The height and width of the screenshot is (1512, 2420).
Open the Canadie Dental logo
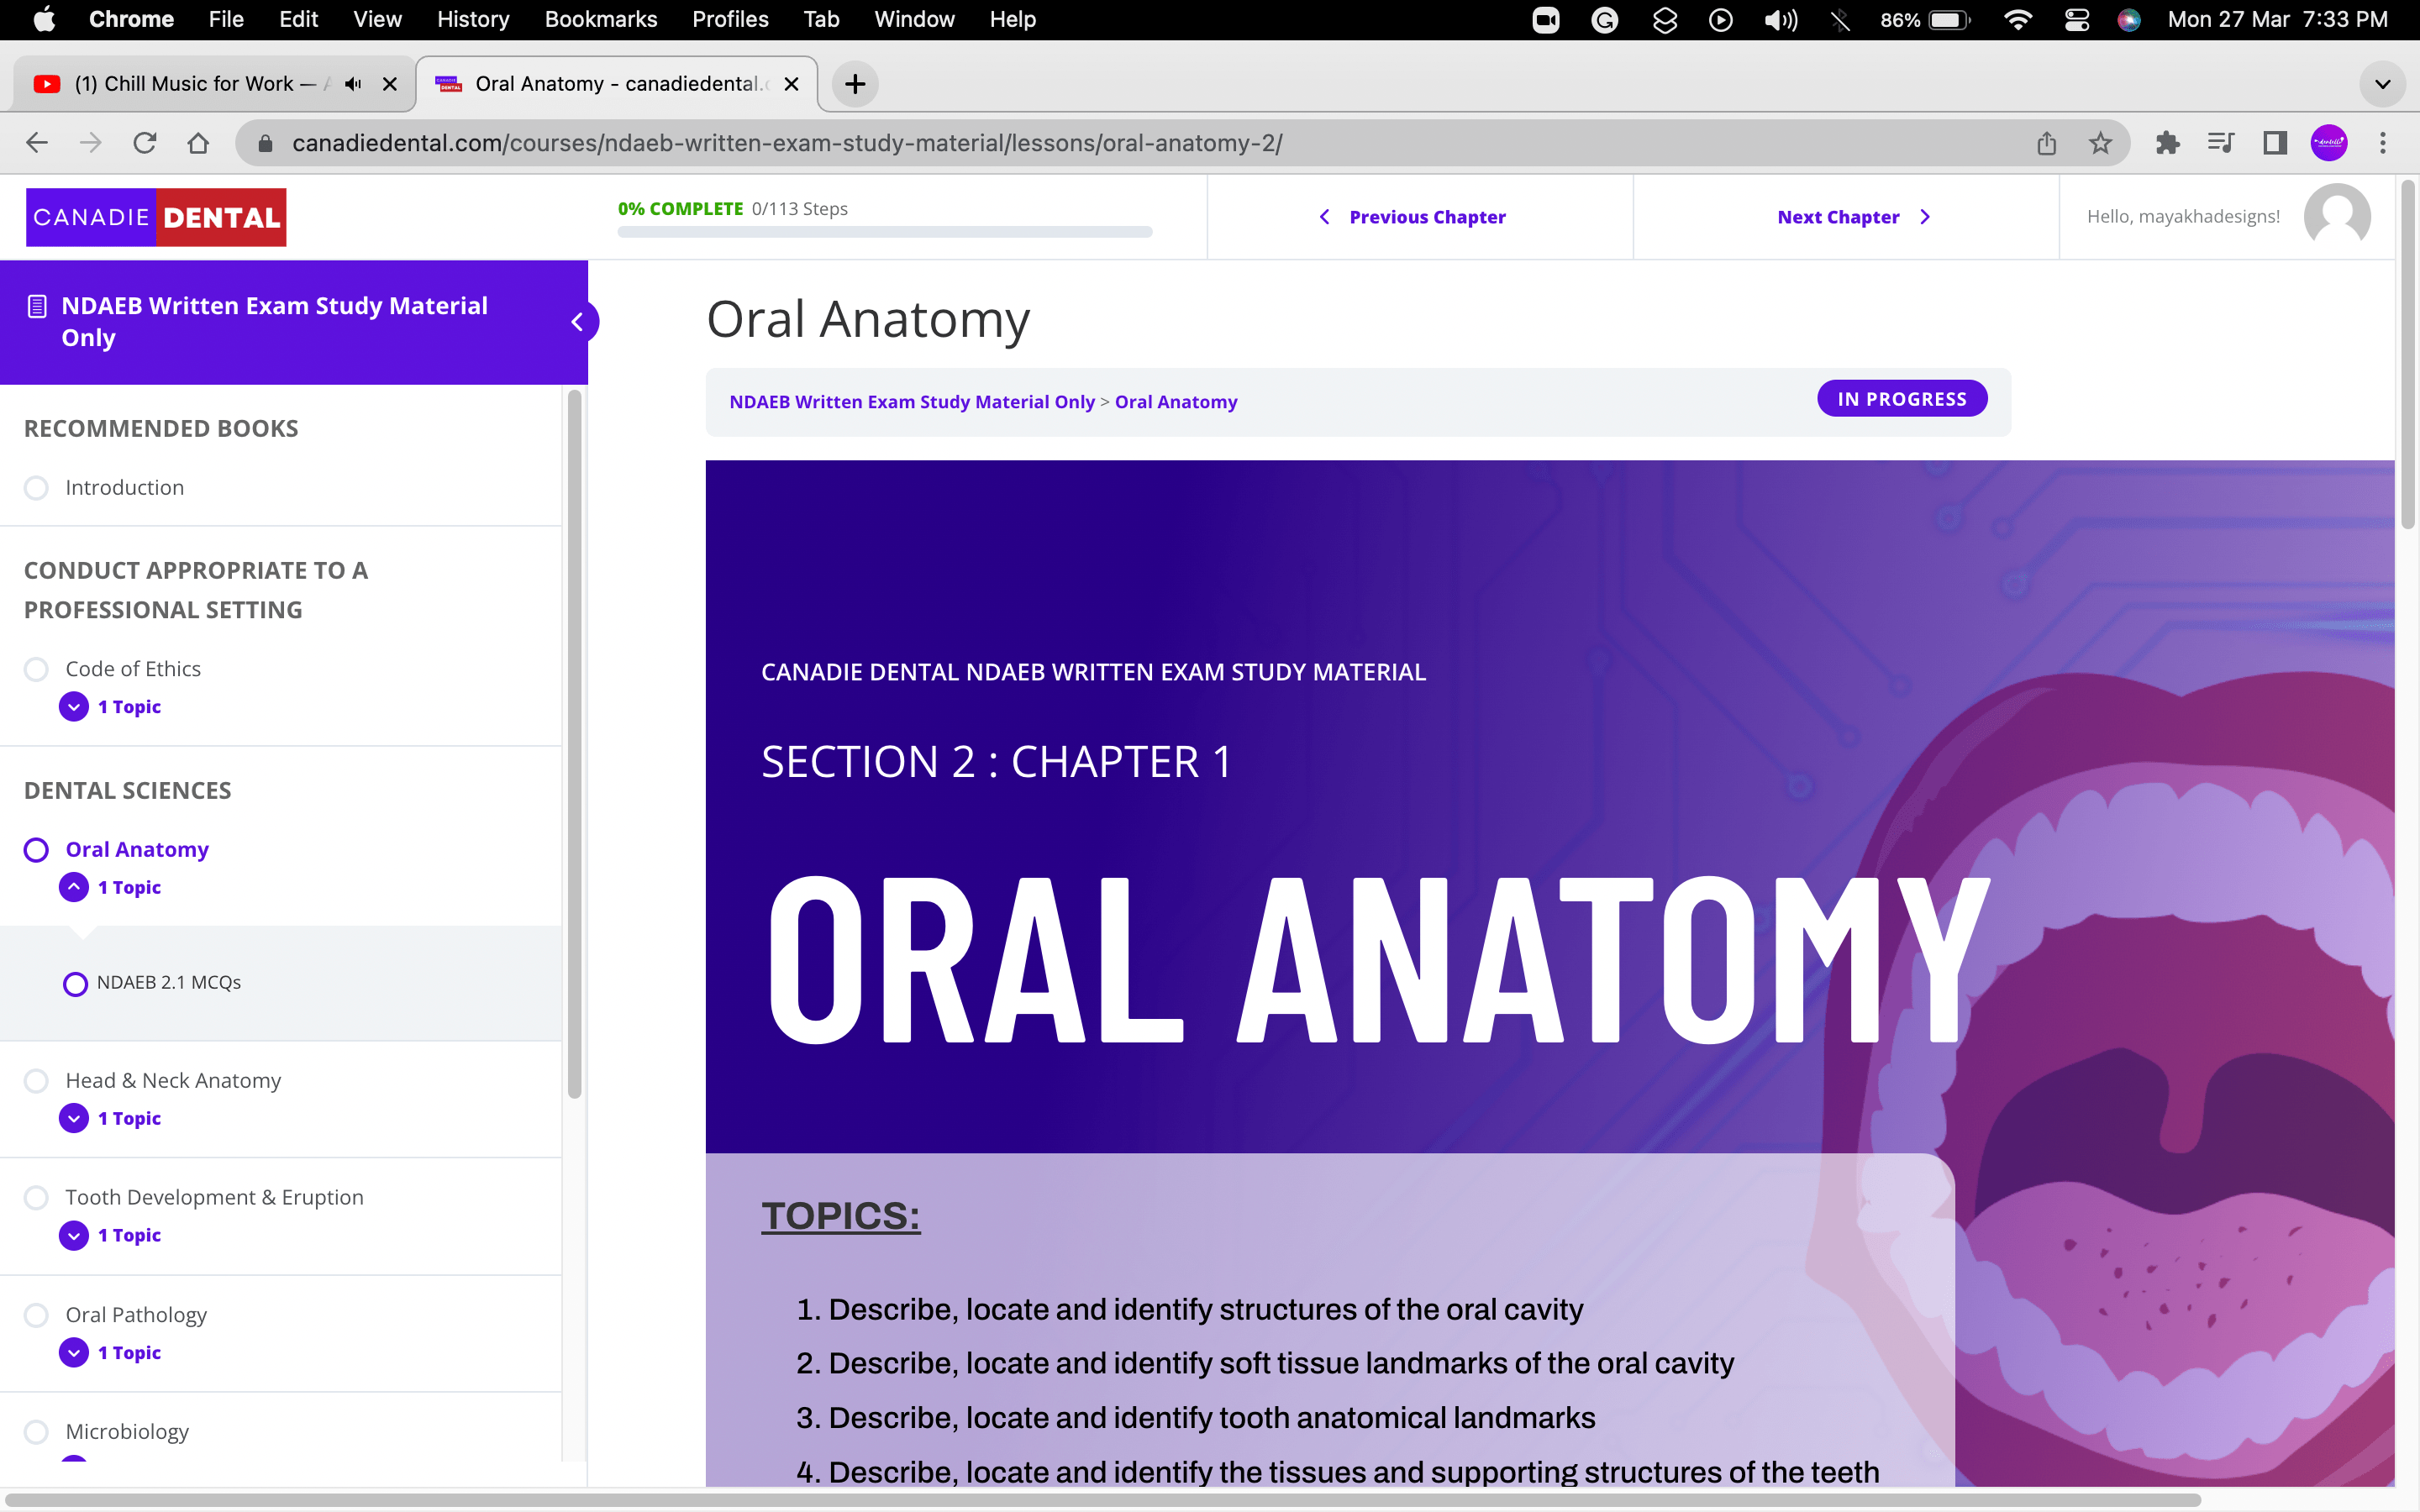pyautogui.click(x=156, y=216)
